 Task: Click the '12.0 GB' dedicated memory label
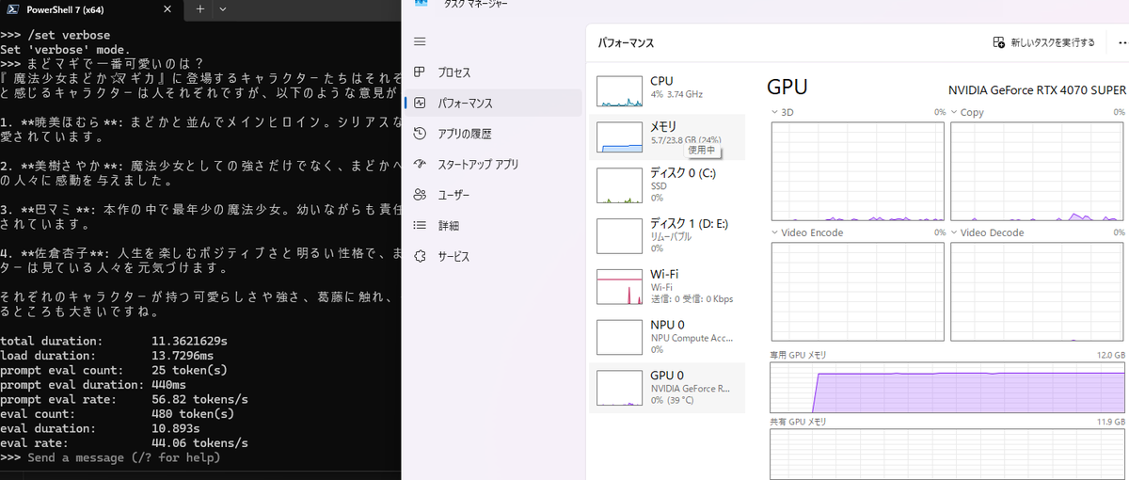coord(1112,355)
